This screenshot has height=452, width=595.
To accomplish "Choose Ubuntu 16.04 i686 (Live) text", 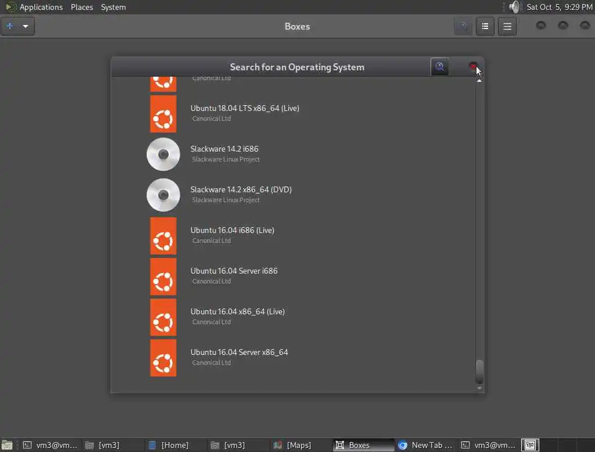I will pyautogui.click(x=232, y=230).
